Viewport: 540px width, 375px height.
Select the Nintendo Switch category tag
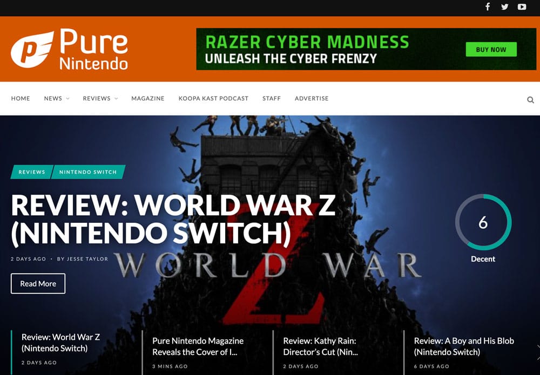(88, 172)
